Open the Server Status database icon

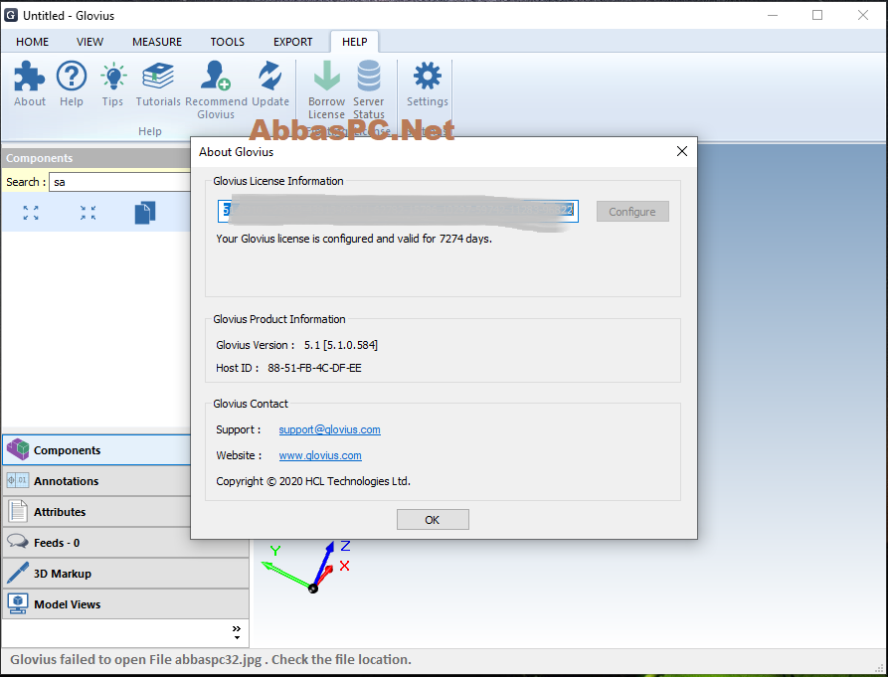369,76
